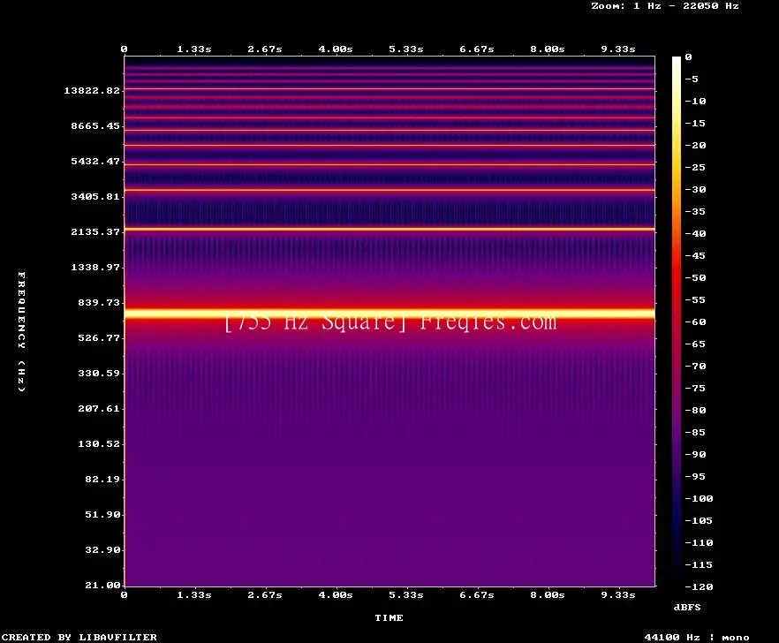Click the '-100' value on dBFS scale
Image resolution: width=779 pixels, height=643 pixels.
point(699,498)
